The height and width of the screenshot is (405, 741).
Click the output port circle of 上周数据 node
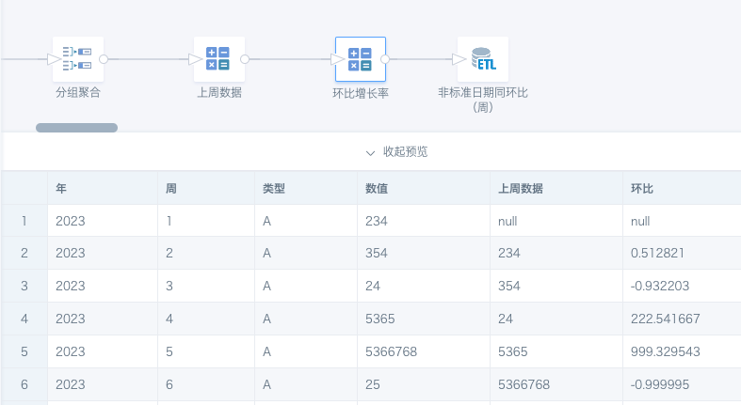coord(245,59)
